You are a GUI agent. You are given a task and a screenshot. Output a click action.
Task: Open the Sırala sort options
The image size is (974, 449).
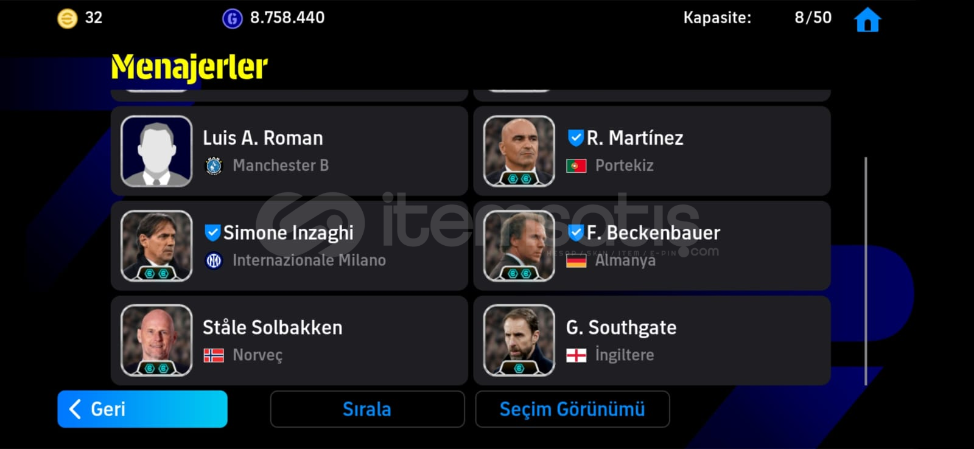pyautogui.click(x=367, y=409)
